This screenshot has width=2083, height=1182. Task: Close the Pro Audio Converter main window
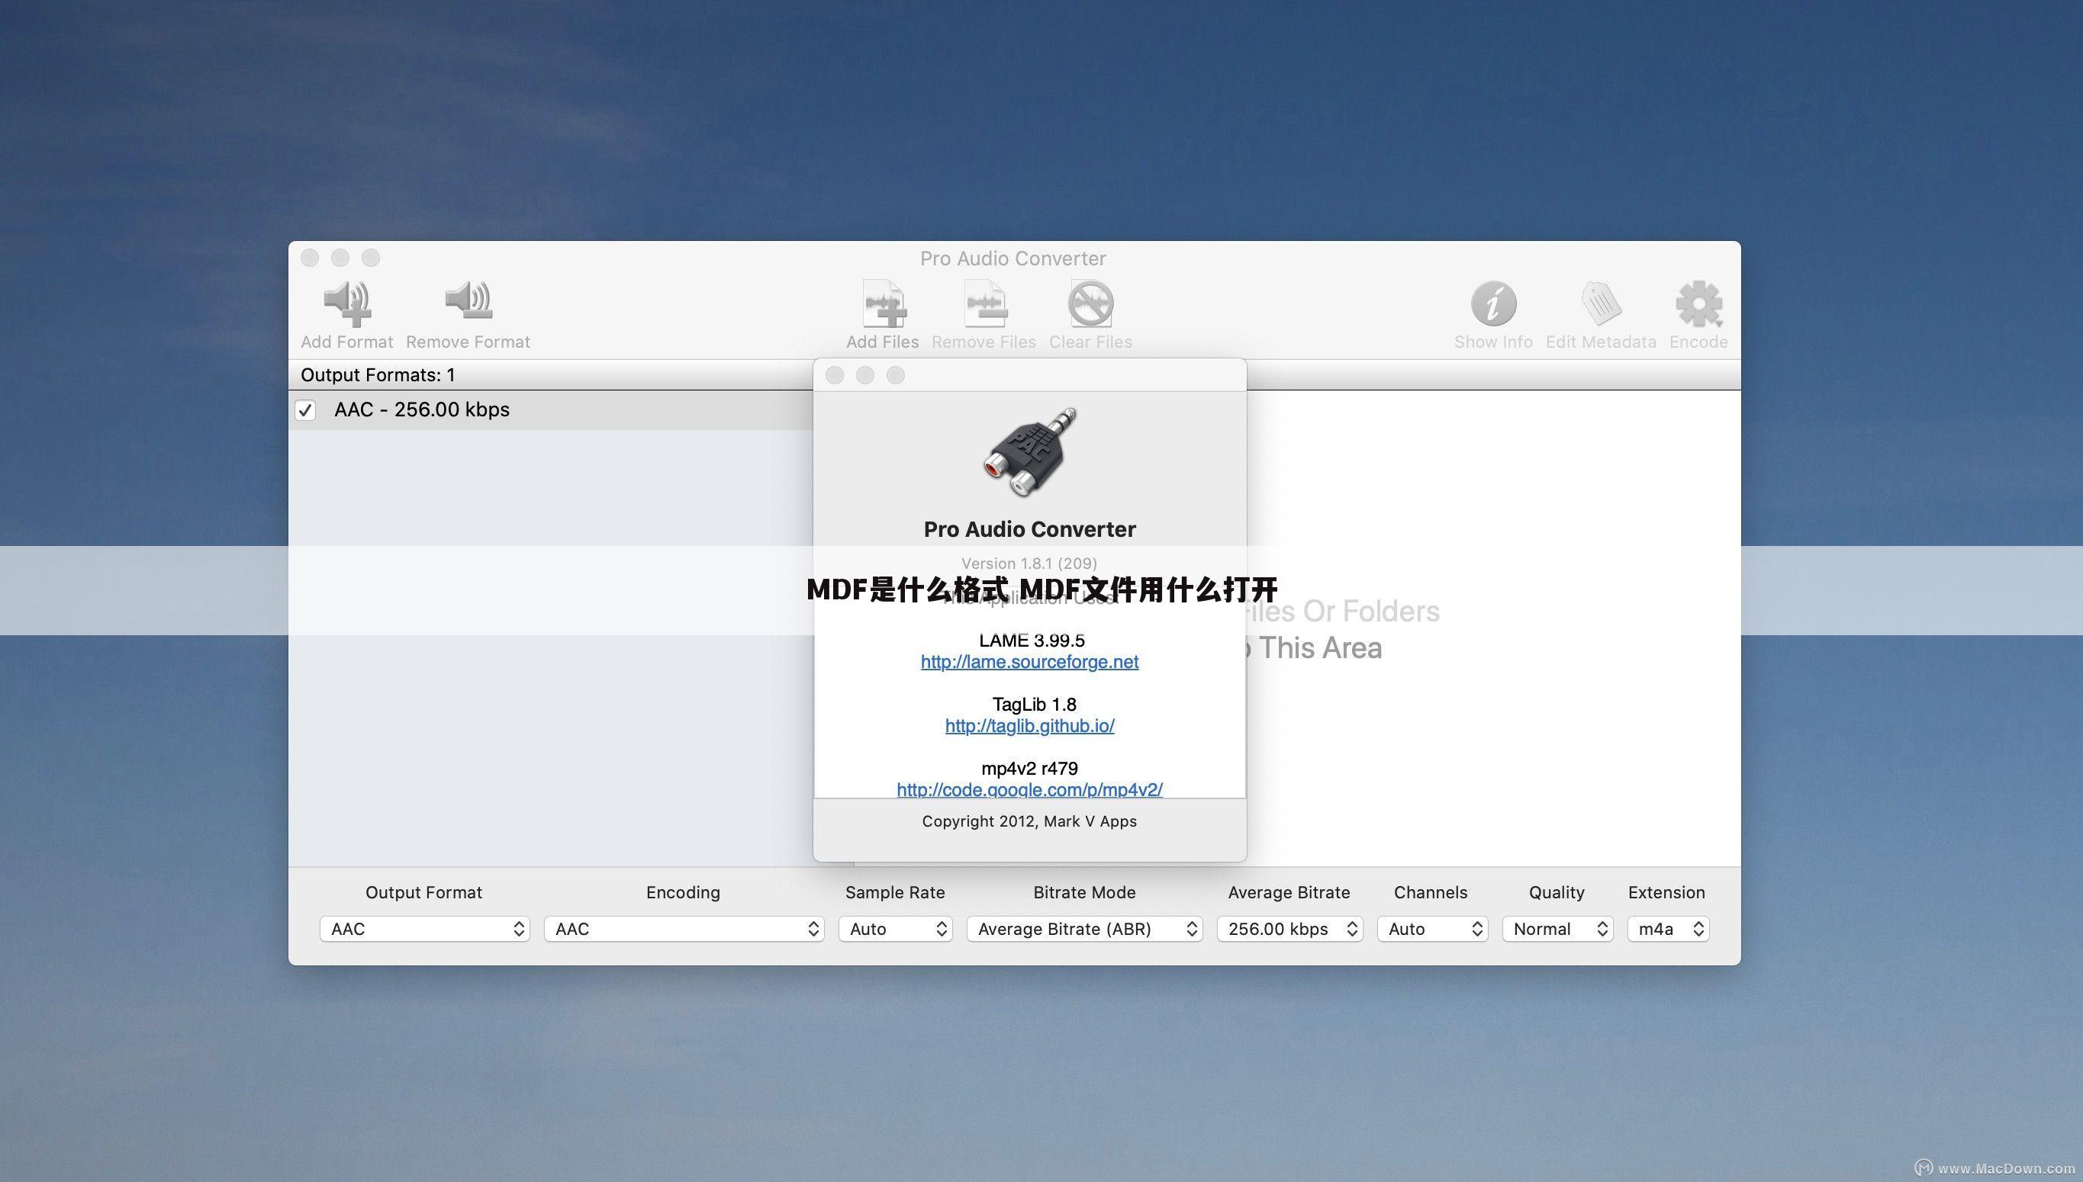pyautogui.click(x=310, y=257)
